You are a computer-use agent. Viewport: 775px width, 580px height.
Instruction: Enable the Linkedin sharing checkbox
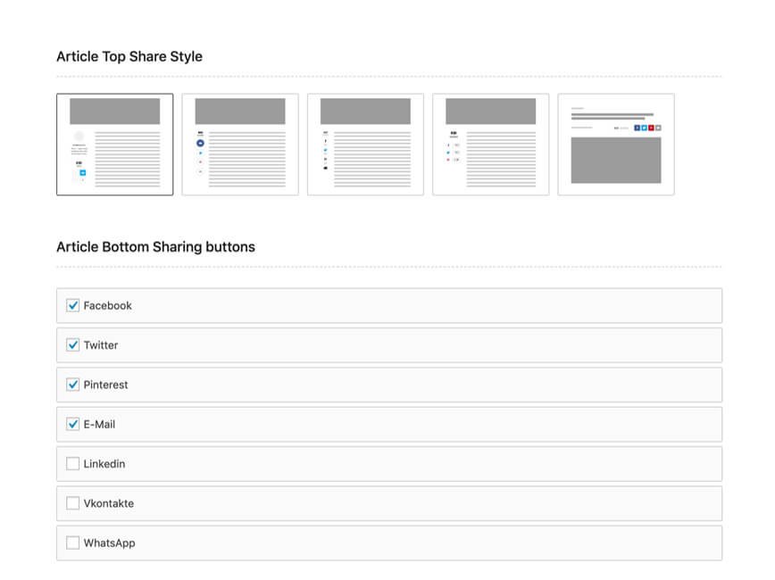coord(72,463)
